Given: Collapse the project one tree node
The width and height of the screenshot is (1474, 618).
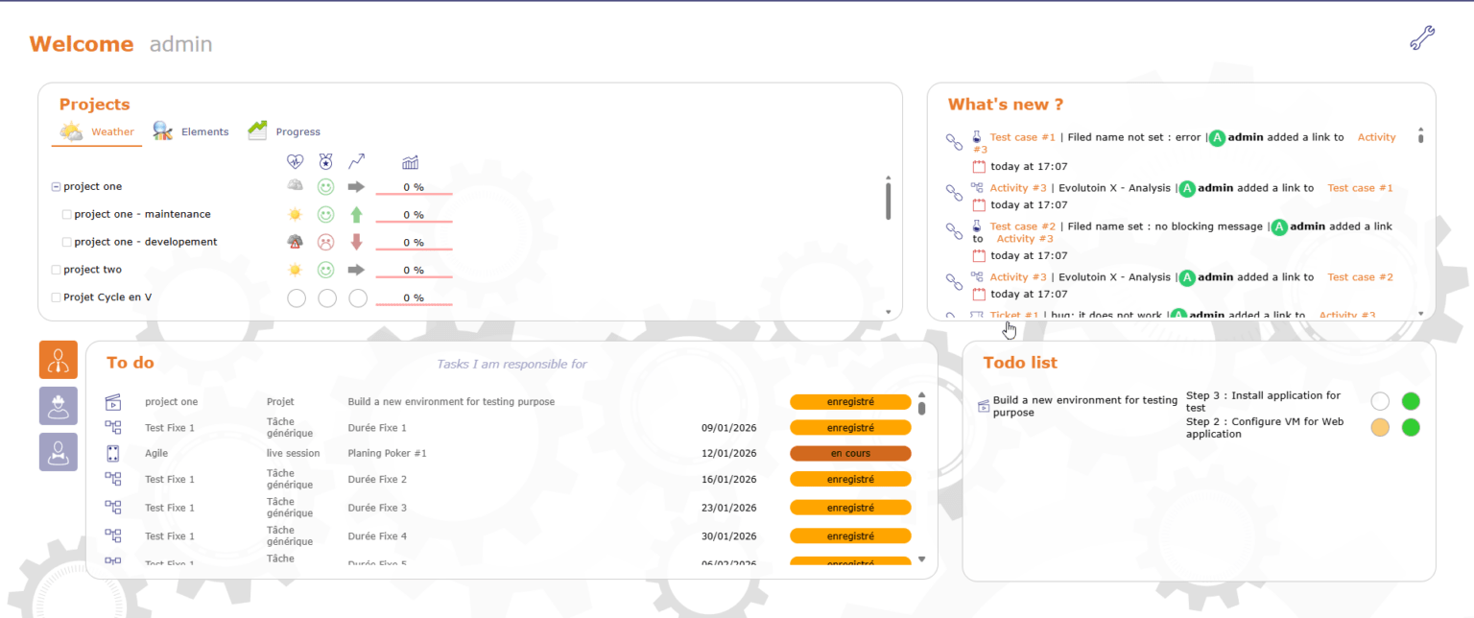Looking at the screenshot, I should [x=56, y=187].
